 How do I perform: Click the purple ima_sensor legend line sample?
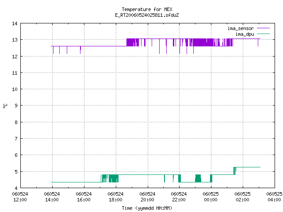click(263, 28)
